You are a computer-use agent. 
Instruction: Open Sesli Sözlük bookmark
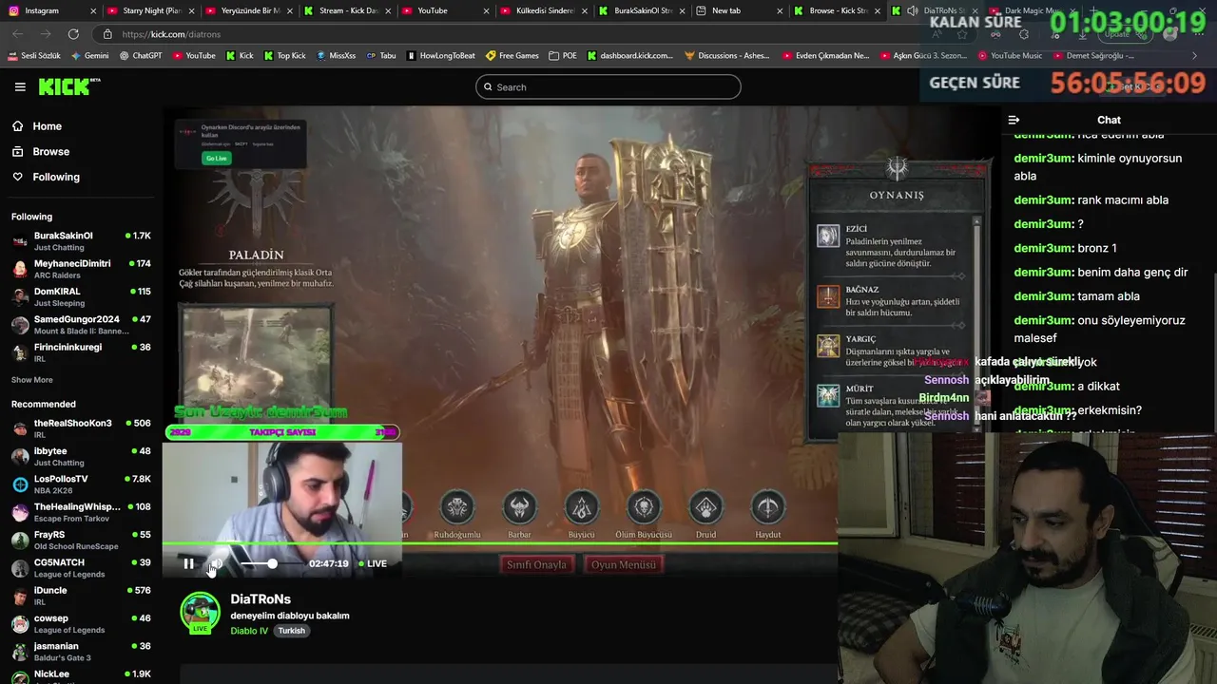pyautogui.click(x=34, y=55)
